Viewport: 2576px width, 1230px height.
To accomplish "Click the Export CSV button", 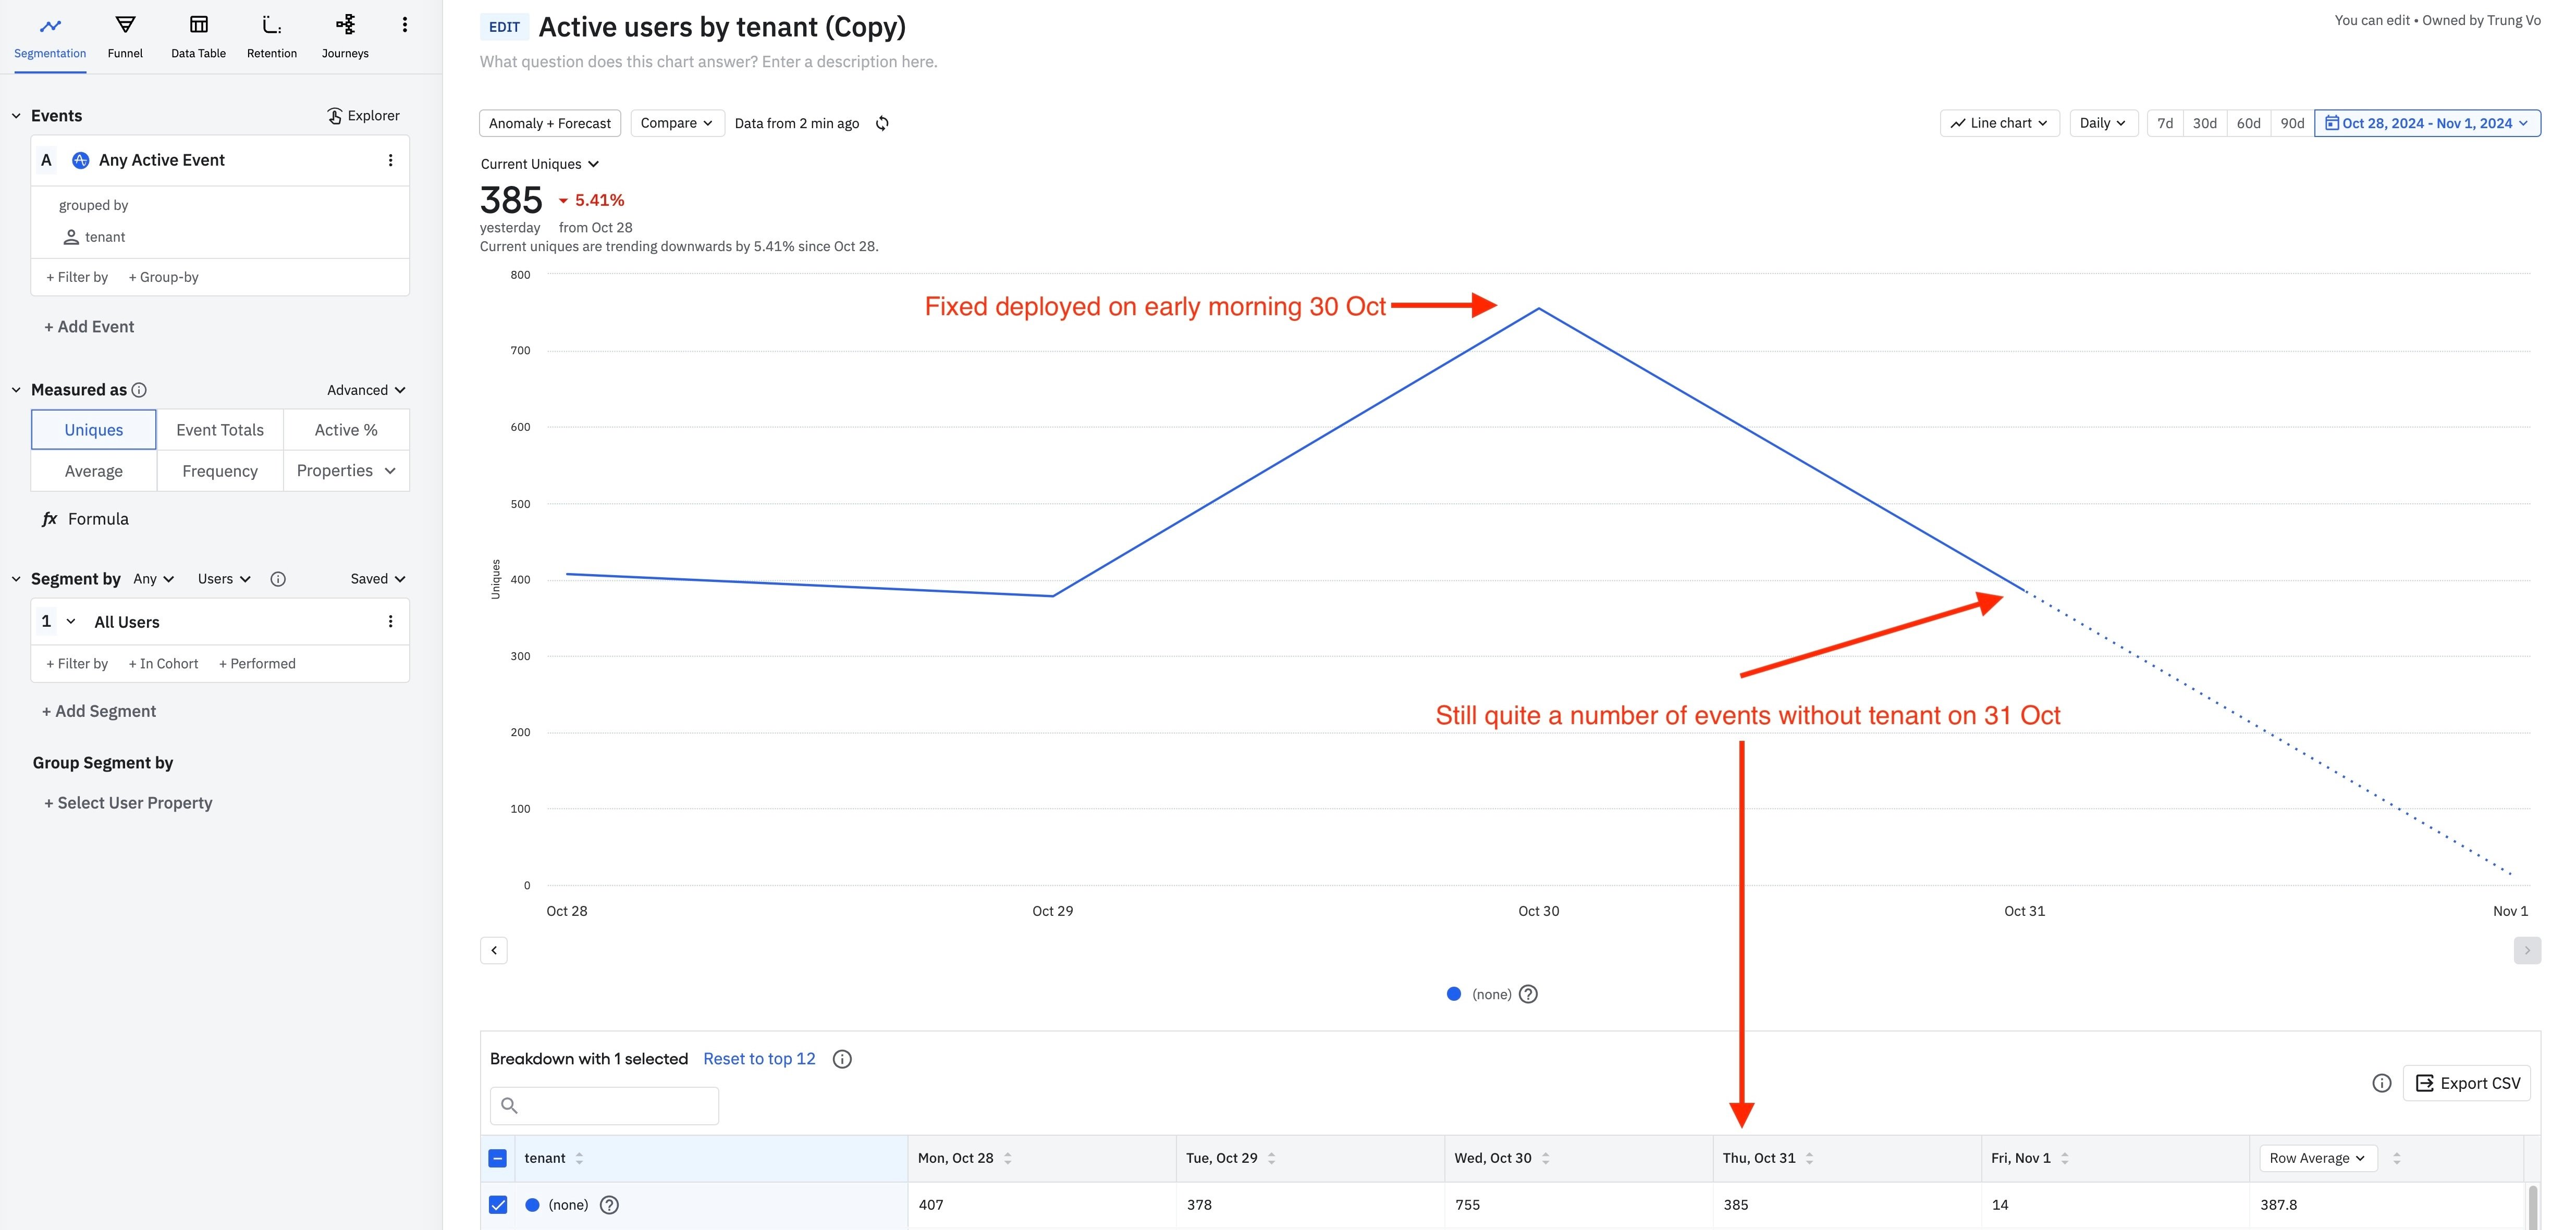I will 2467,1083.
